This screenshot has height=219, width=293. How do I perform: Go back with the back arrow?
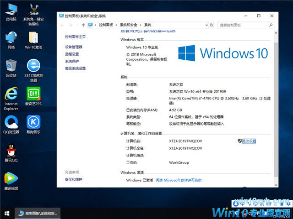point(62,25)
